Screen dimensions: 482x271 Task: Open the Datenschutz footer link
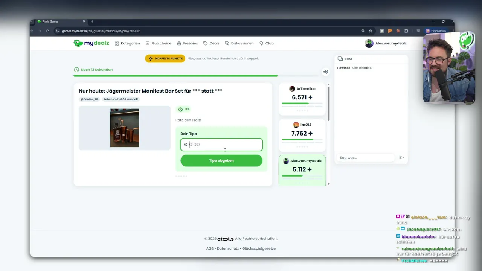(228, 248)
